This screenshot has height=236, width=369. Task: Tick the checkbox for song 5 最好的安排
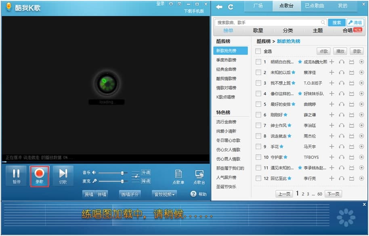[x=258, y=104]
